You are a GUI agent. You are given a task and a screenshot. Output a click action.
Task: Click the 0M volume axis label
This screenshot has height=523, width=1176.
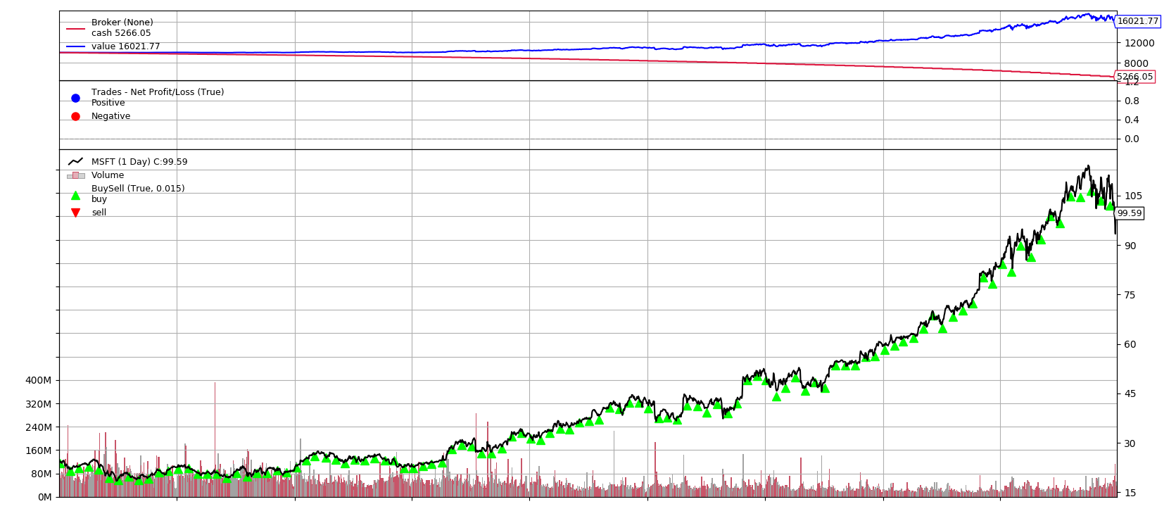[x=44, y=497]
